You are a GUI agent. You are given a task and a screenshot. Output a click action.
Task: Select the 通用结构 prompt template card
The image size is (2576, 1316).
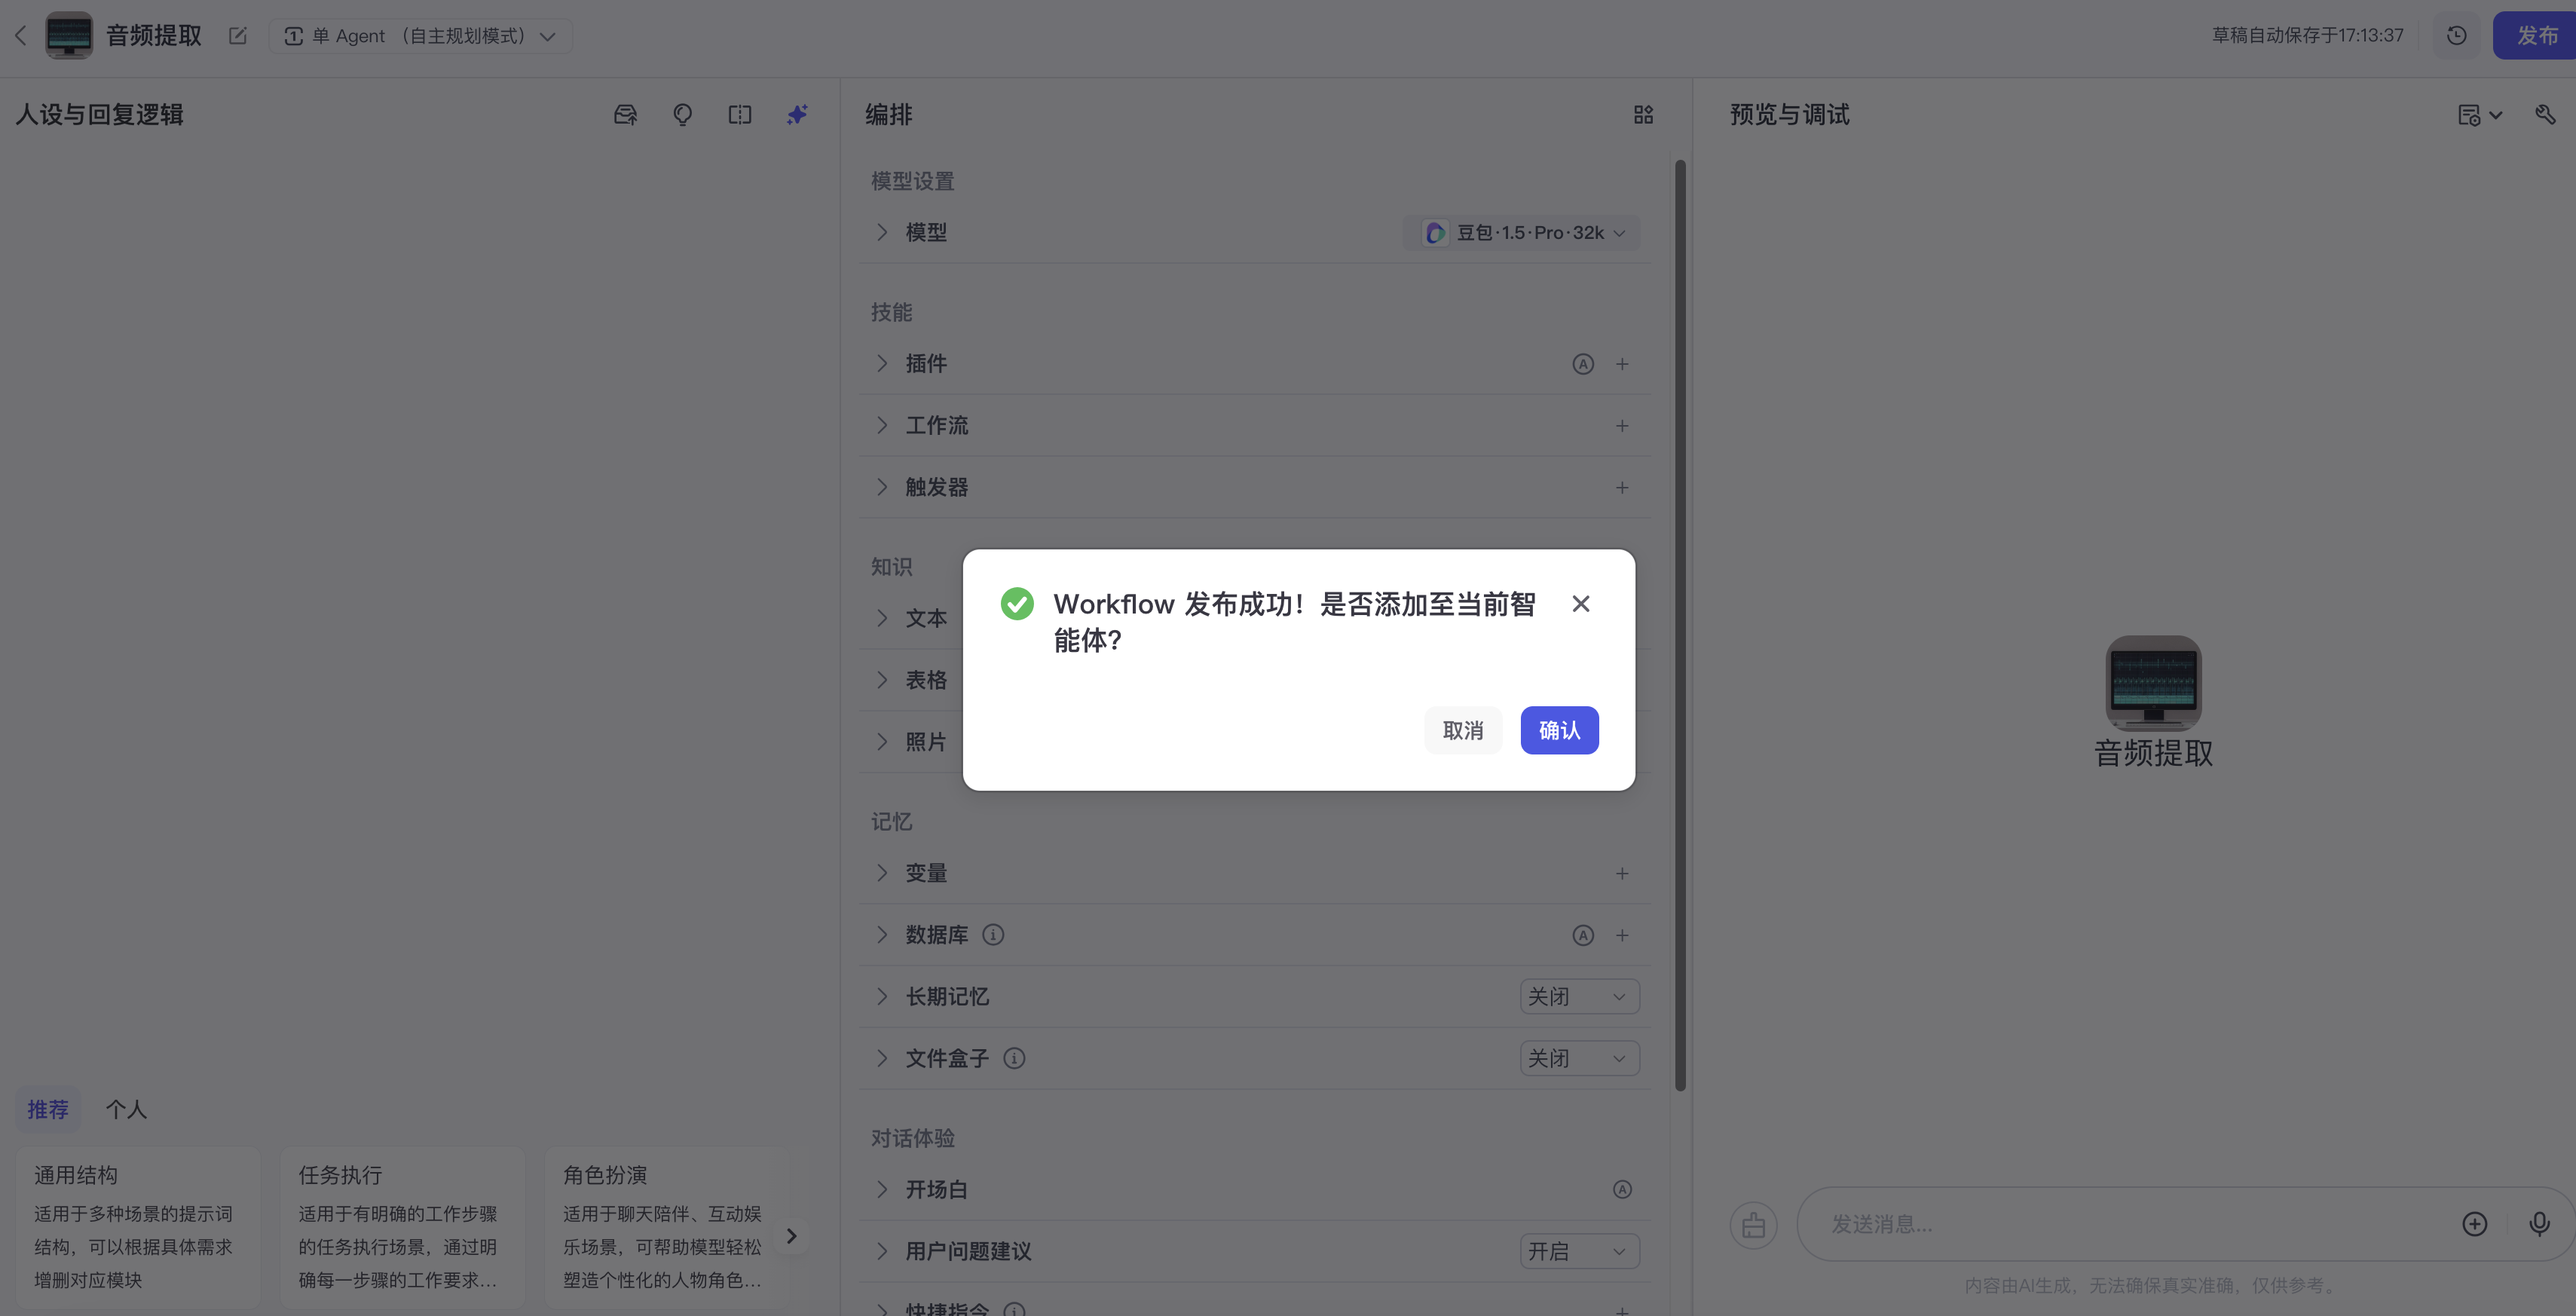138,1227
